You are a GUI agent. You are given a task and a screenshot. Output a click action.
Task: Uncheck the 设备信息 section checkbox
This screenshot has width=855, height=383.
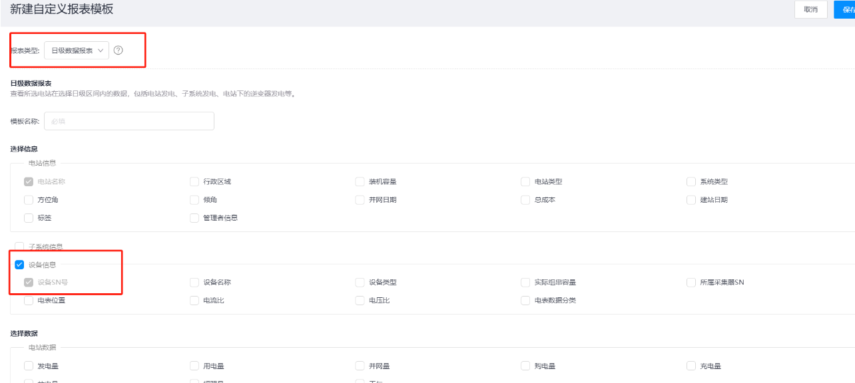click(x=19, y=265)
